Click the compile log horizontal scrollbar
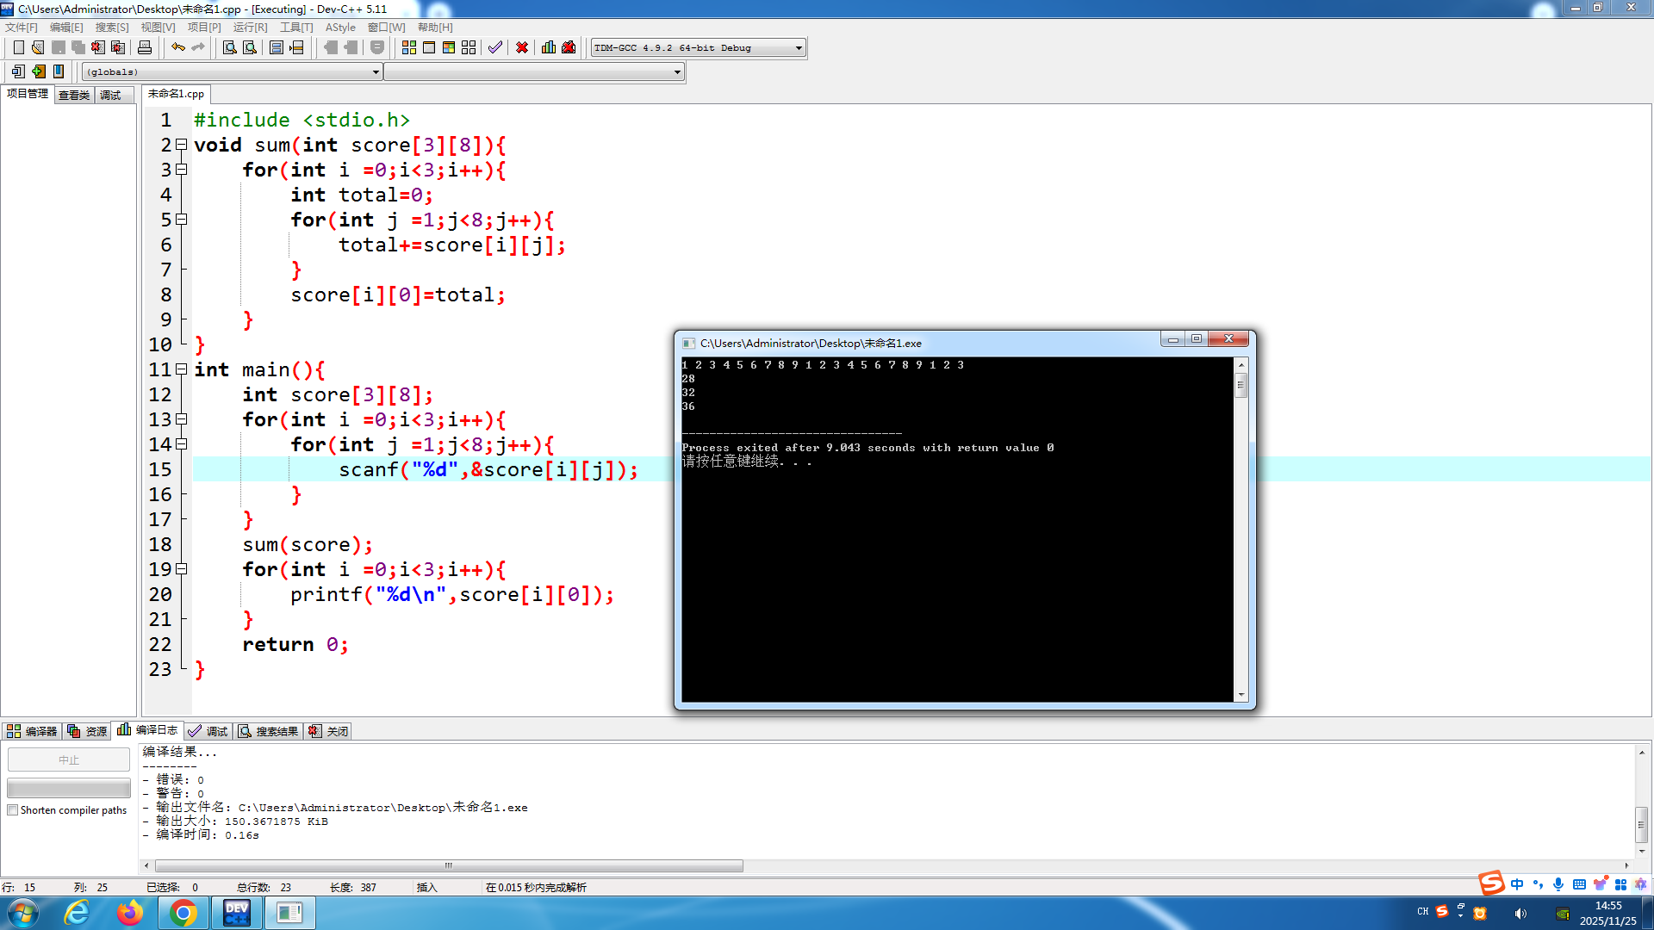1654x930 pixels. coord(448,865)
